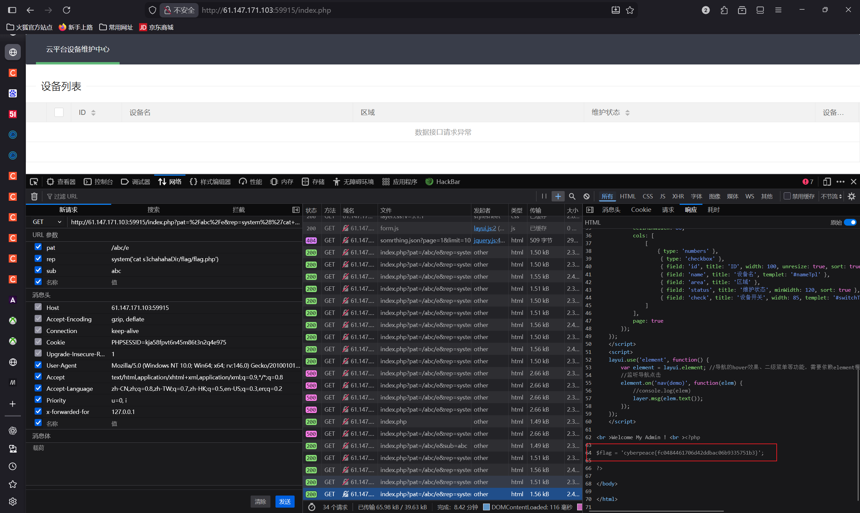
Task: Click the blue plus new-request icon
Action: (x=558, y=196)
